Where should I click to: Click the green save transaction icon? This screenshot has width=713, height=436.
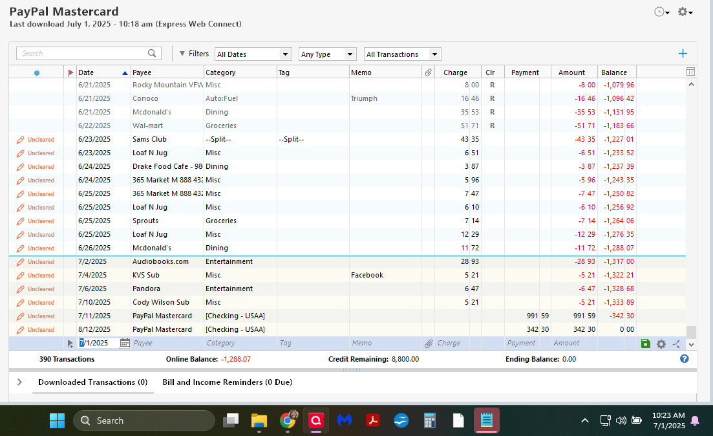pos(644,343)
